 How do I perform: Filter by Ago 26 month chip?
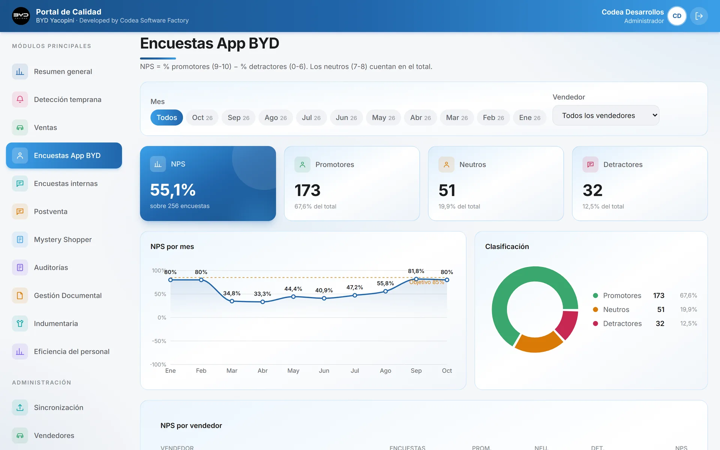click(x=276, y=117)
